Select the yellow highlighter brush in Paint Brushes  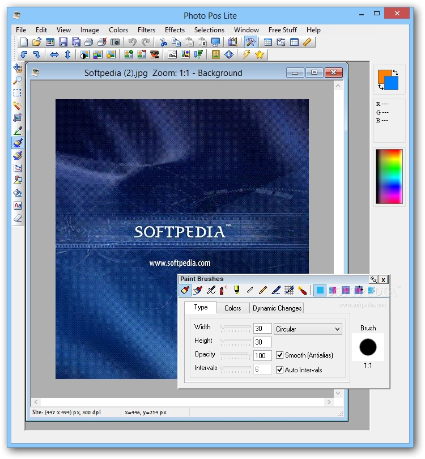pyautogui.click(x=236, y=290)
